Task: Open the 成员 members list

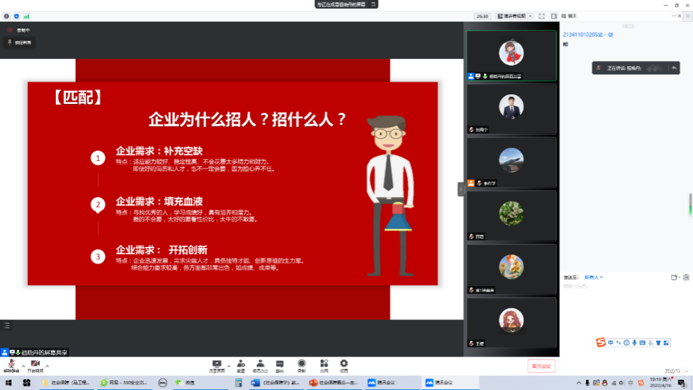Action: coord(260,364)
